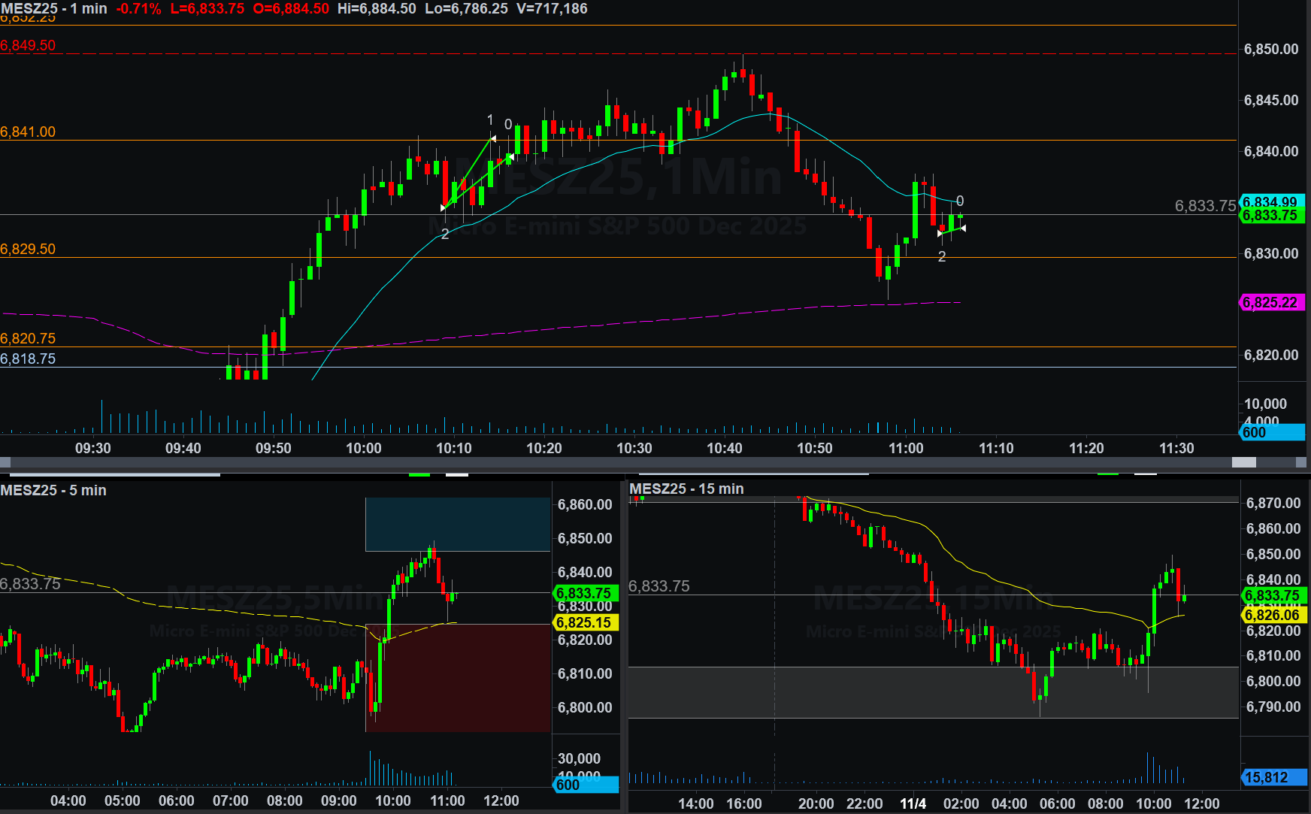
Task: Select the teal rectangle zone on the 5 min chart
Action: 457,524
